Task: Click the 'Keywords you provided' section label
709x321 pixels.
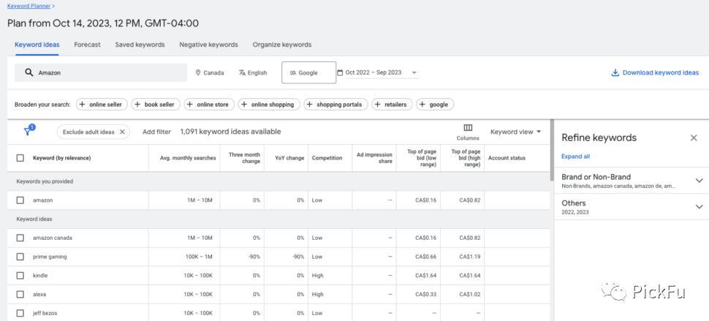Action: pyautogui.click(x=45, y=181)
